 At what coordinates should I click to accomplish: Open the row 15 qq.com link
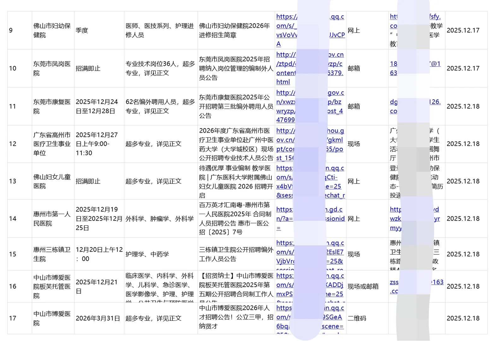click(310, 254)
